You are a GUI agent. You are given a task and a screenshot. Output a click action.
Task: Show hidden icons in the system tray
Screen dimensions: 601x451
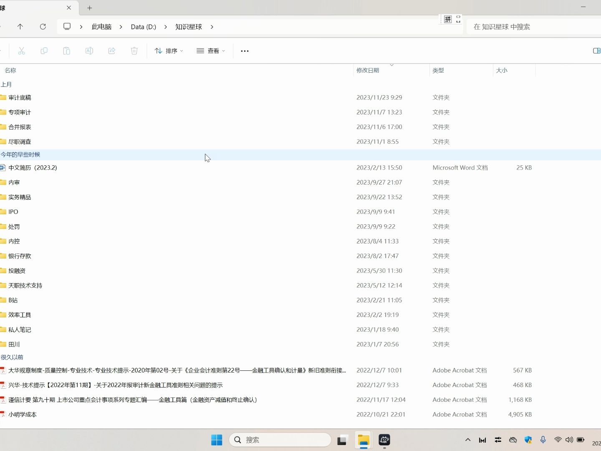(468, 440)
